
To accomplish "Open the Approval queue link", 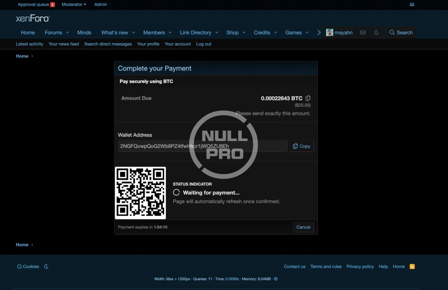I will click(x=33, y=5).
